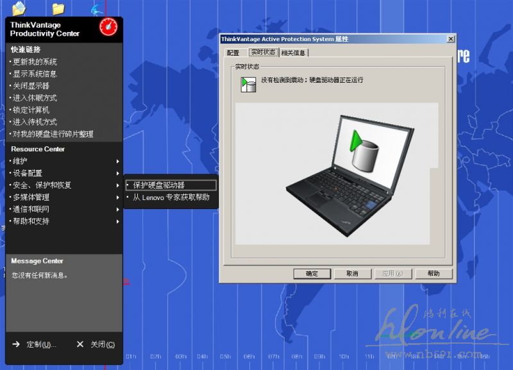Viewport: 513px width, 370px height.
Task: Expand the 安全、保护和恢复 submenu arrow
Action: tap(117, 185)
